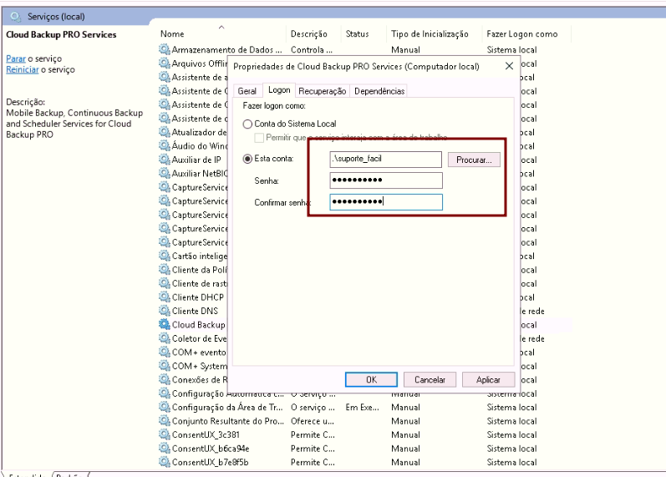Image resolution: width=666 pixels, height=477 pixels.
Task: Click gear icon of COM+ evento service
Action: (165, 353)
